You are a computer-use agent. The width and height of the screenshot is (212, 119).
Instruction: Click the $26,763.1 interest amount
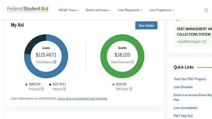pos(59,84)
